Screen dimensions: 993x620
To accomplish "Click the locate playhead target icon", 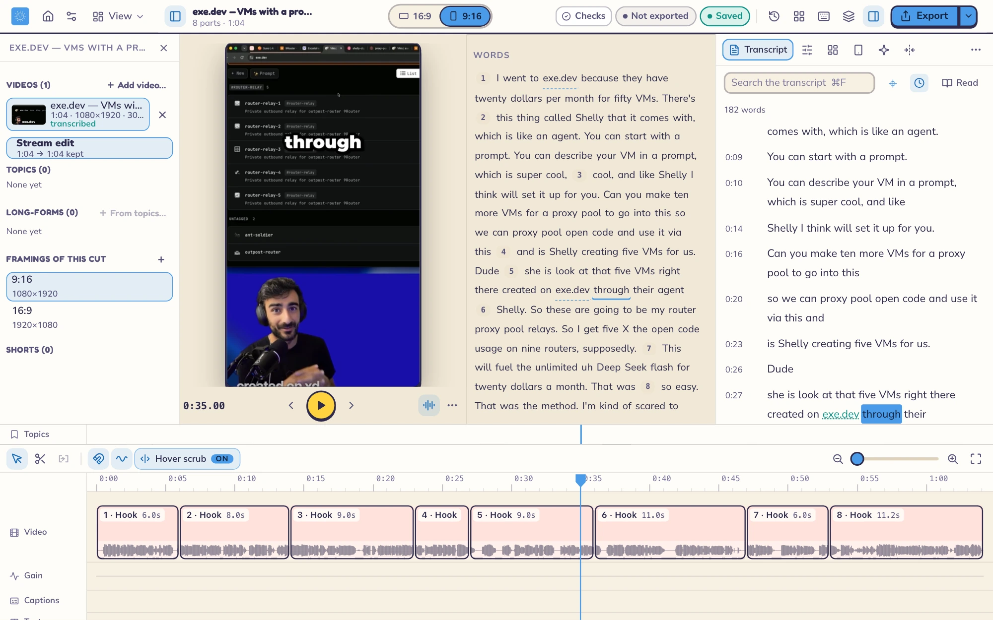I will pyautogui.click(x=893, y=83).
